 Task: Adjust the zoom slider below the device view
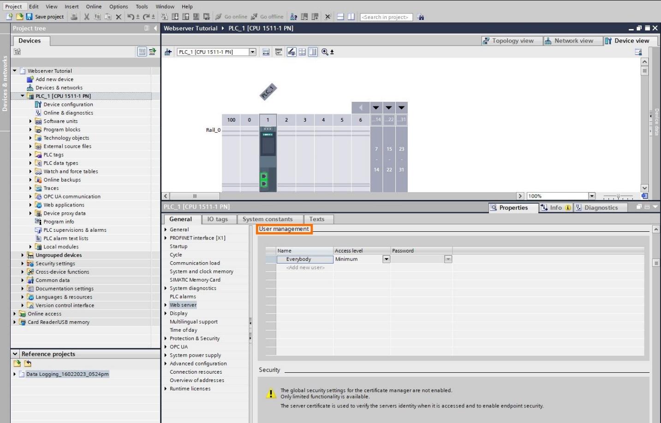pos(618,196)
